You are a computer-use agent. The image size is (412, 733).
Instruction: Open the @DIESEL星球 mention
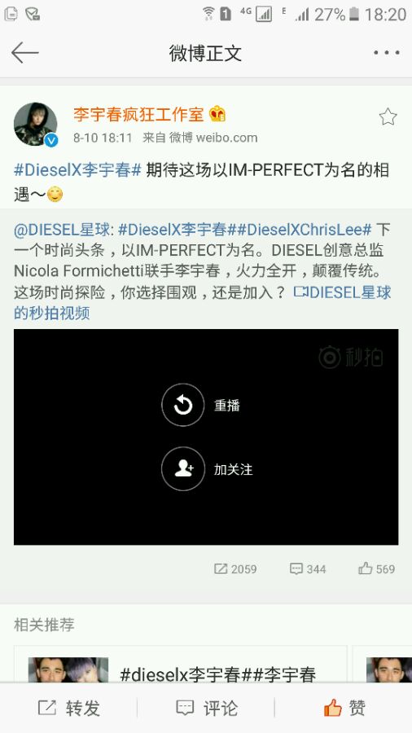[x=62, y=230]
